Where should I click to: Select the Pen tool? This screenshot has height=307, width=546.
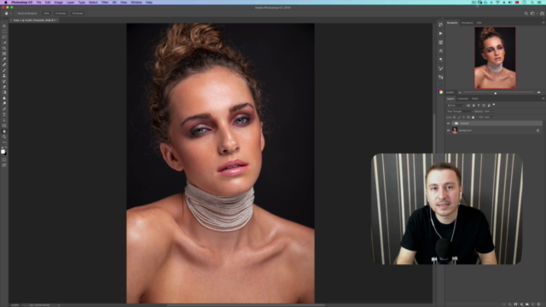pyautogui.click(x=4, y=109)
